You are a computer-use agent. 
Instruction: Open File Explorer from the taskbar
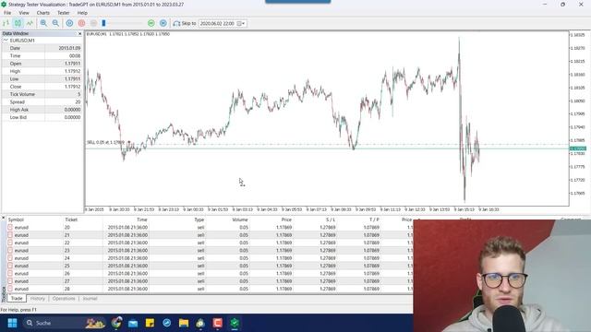tap(184, 323)
